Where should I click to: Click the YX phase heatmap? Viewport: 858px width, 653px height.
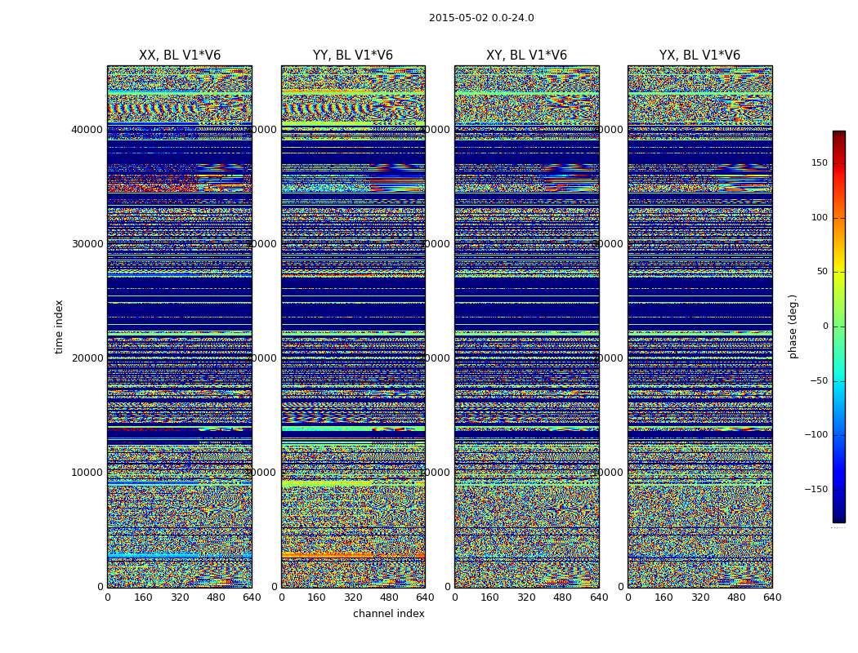pyautogui.click(x=699, y=326)
